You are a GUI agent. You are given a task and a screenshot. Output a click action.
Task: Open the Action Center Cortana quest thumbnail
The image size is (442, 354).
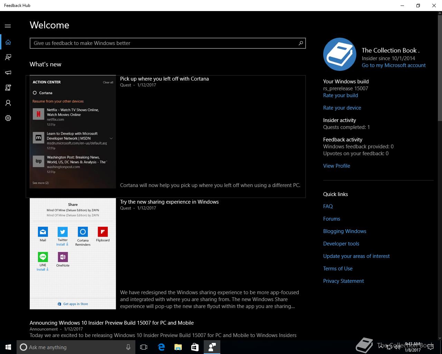click(73, 132)
